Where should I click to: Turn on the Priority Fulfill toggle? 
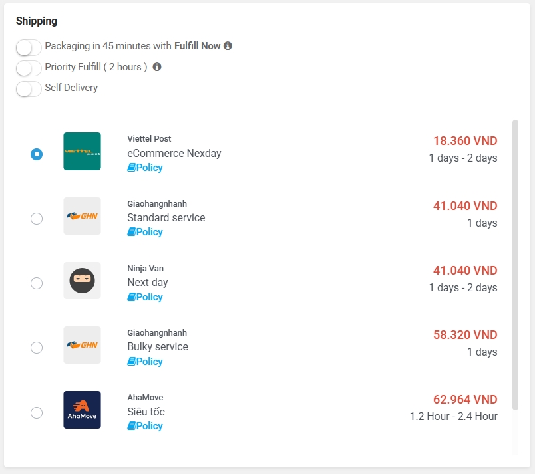[29, 68]
